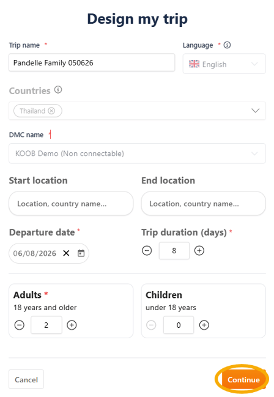Viewport: 274px width, 397px height.
Task: Click the Continue button
Action: click(243, 379)
